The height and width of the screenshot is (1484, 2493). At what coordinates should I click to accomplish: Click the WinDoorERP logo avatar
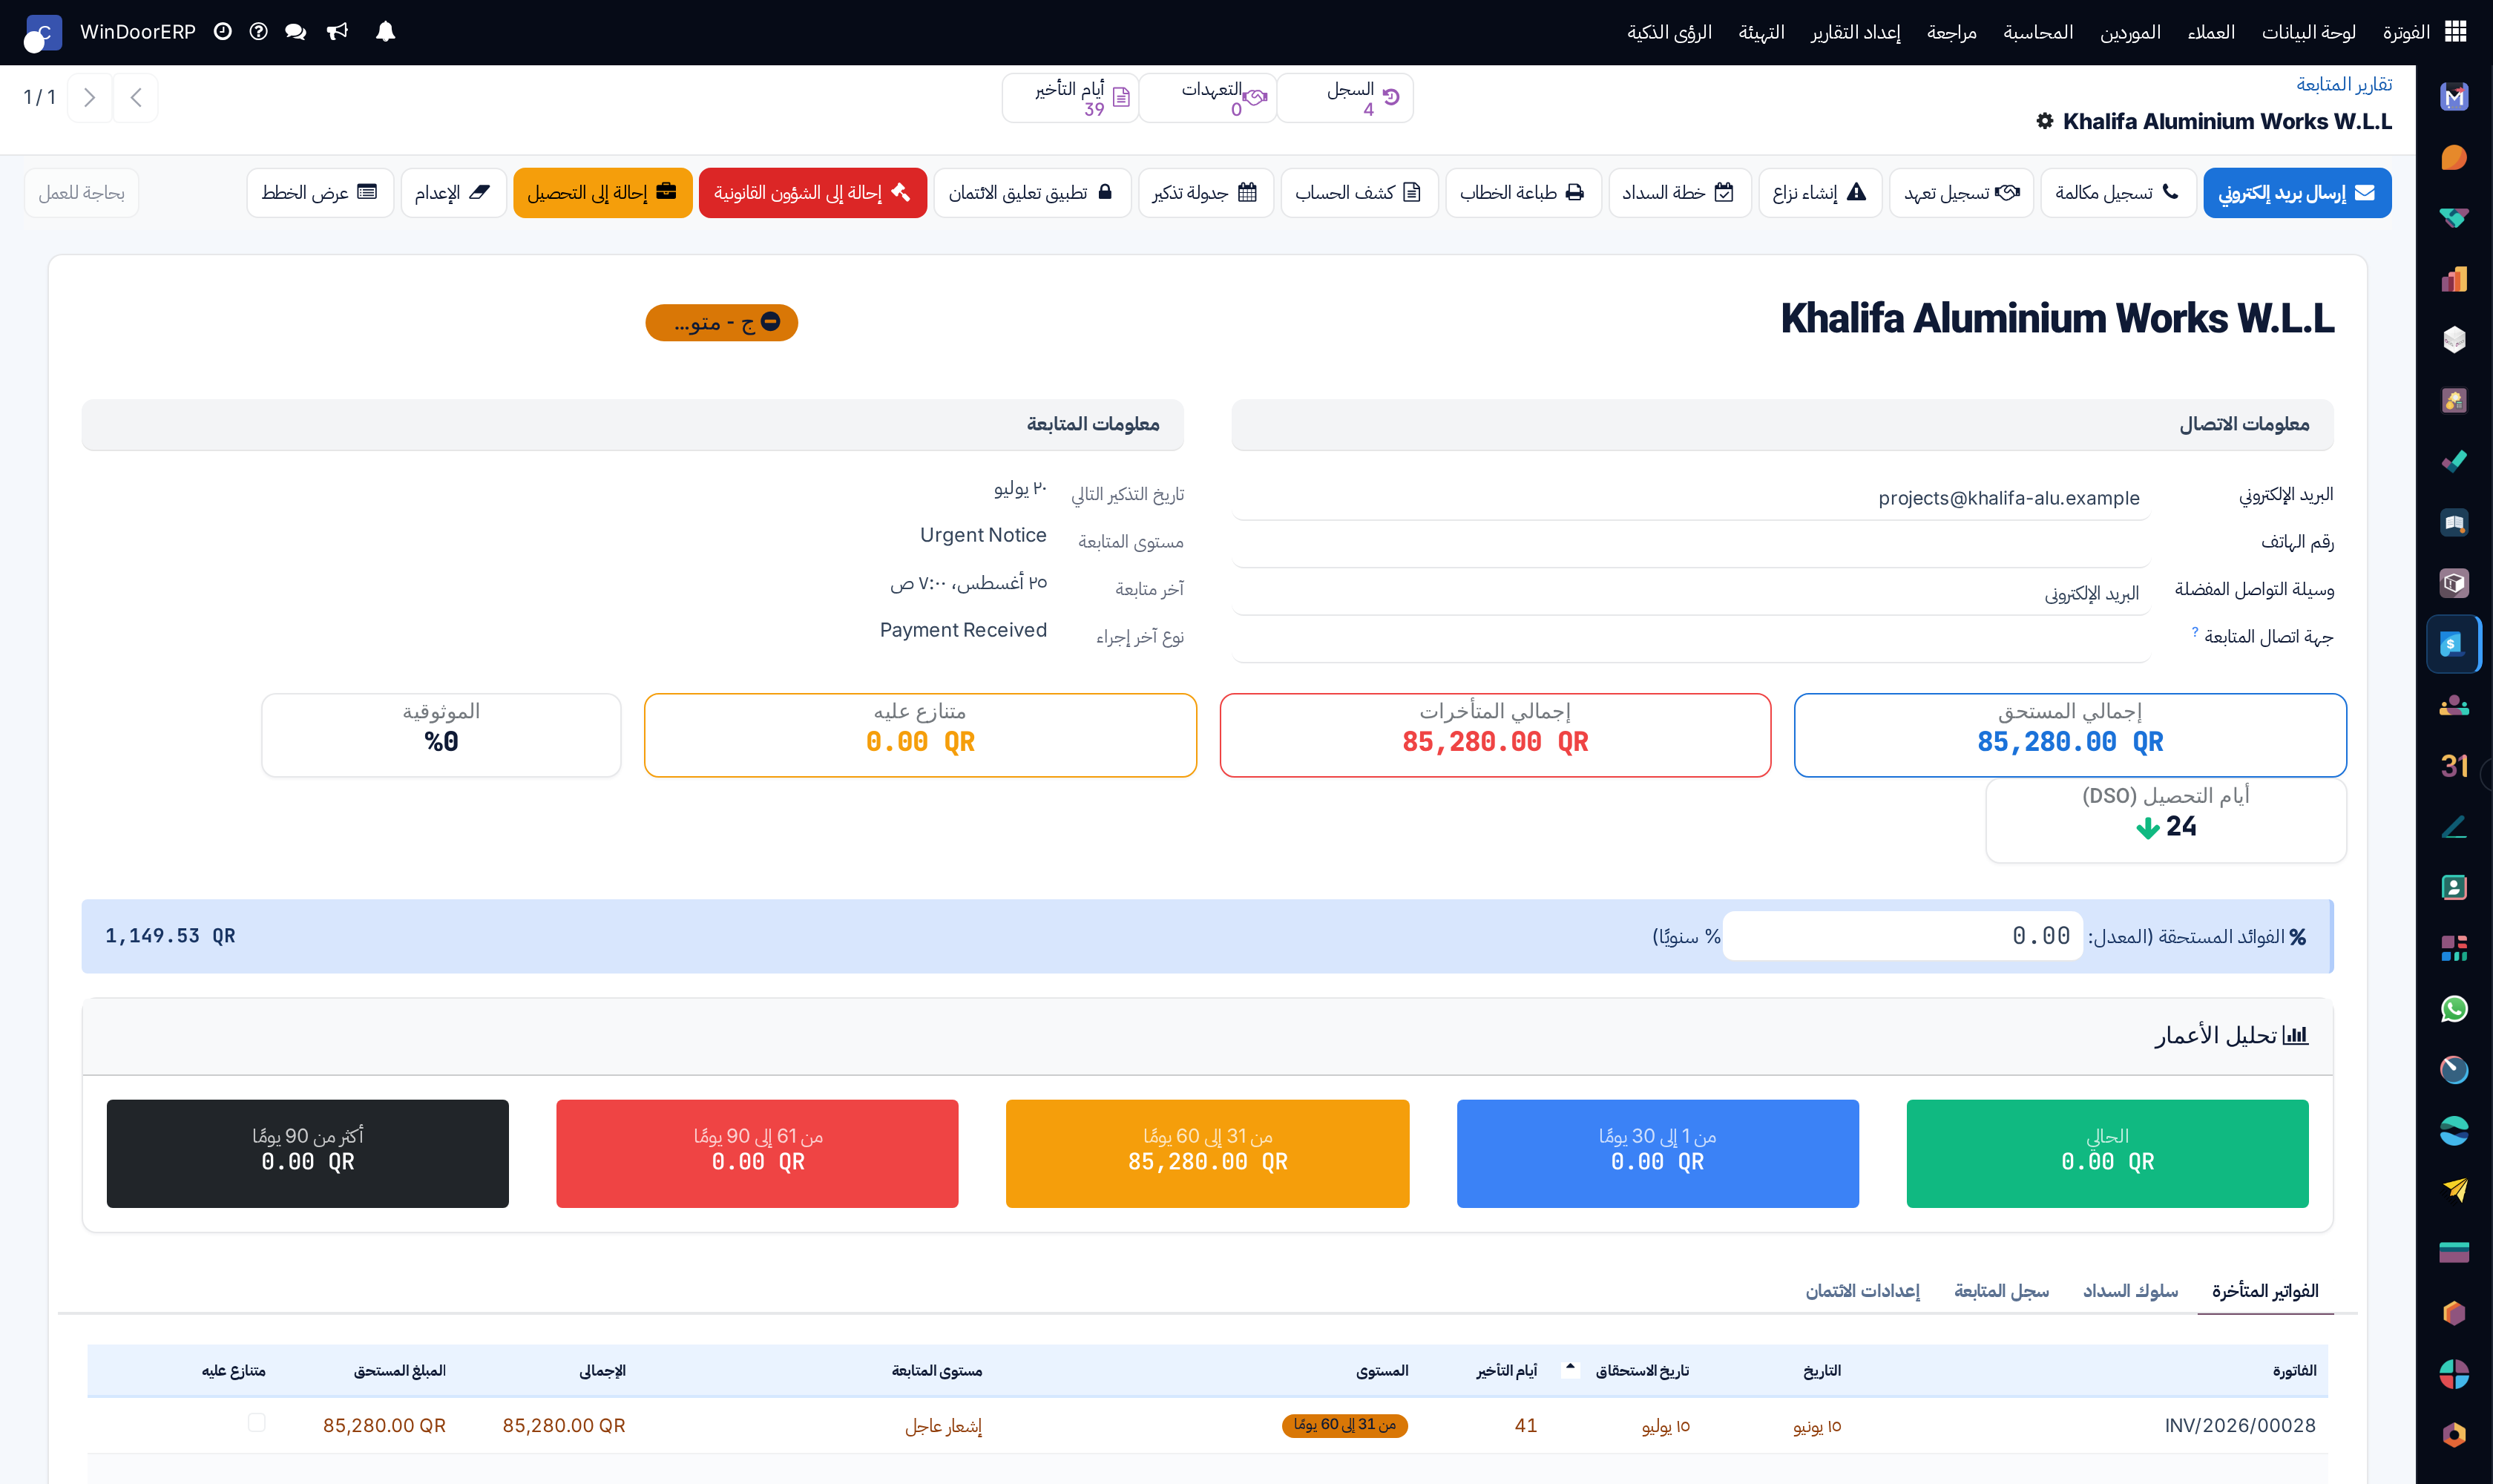[x=42, y=32]
